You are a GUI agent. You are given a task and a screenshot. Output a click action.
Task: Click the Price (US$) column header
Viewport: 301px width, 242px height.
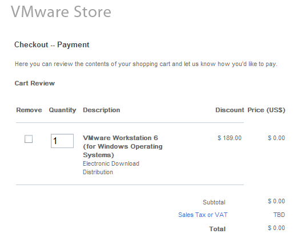tap(266, 110)
